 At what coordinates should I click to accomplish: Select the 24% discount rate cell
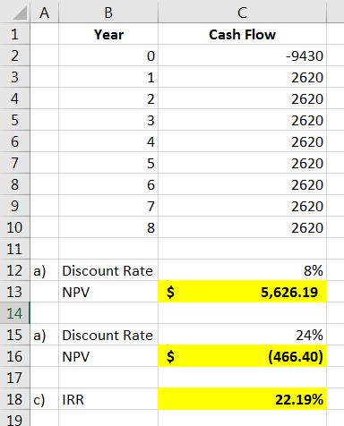(x=242, y=335)
